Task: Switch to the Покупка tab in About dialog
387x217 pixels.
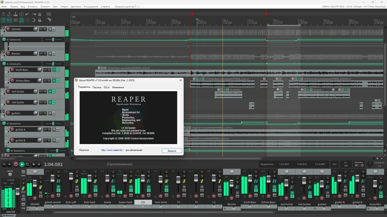Action: coord(97,87)
